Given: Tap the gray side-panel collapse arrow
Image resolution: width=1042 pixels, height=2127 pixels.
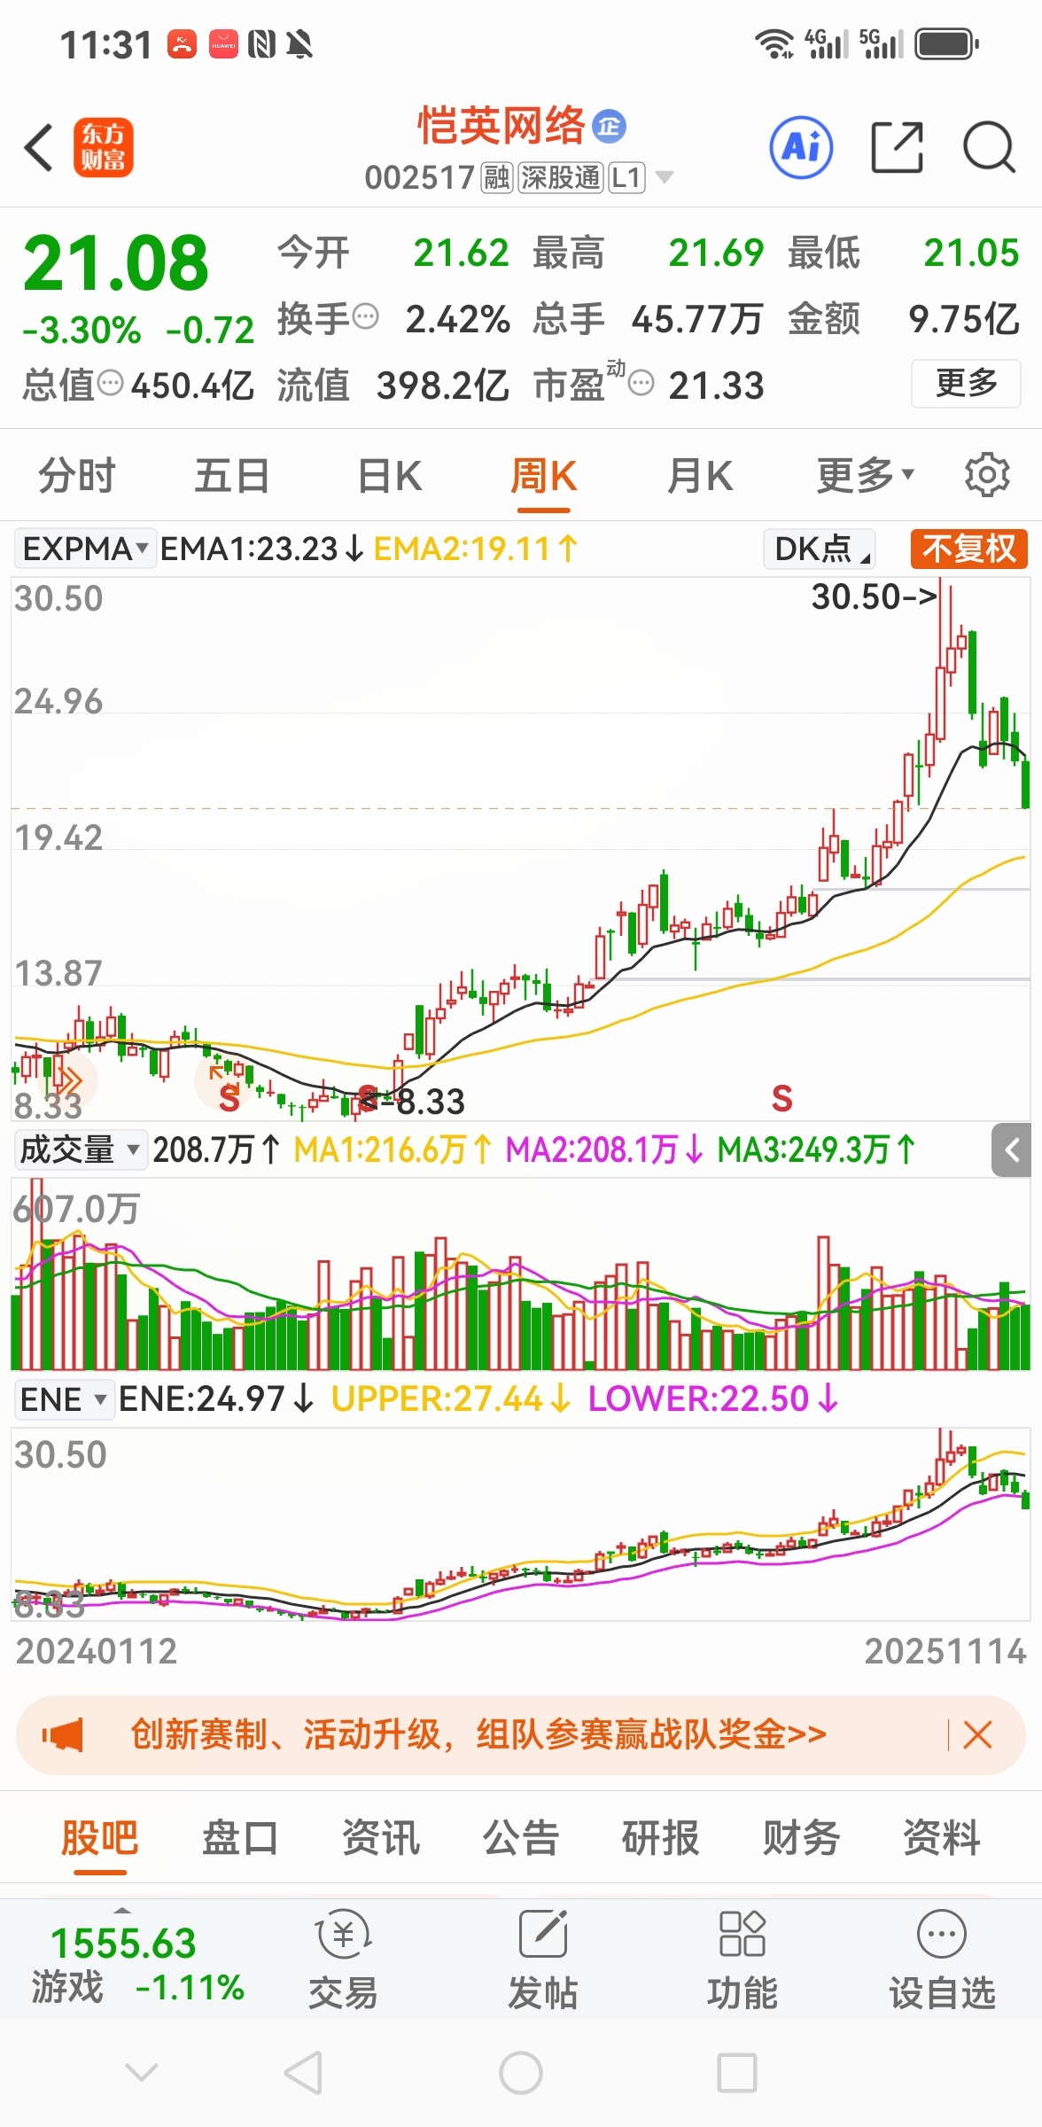Looking at the screenshot, I should pos(1012,1150).
